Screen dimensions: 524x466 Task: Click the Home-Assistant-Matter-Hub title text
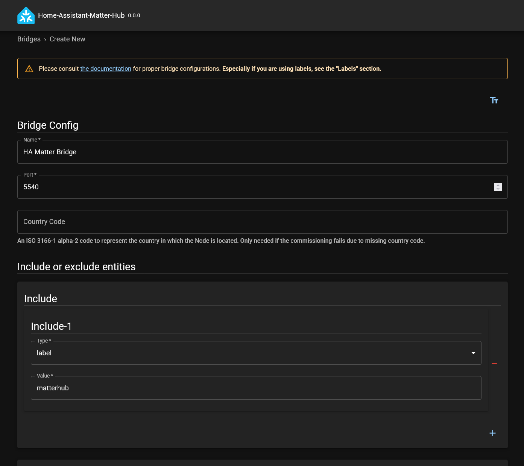[81, 15]
